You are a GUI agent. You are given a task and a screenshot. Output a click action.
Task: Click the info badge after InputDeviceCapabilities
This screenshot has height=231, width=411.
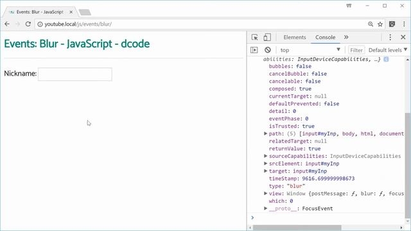click(x=386, y=59)
